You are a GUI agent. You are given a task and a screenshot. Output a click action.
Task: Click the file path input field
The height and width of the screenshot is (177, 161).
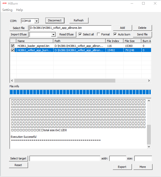coord(70,28)
